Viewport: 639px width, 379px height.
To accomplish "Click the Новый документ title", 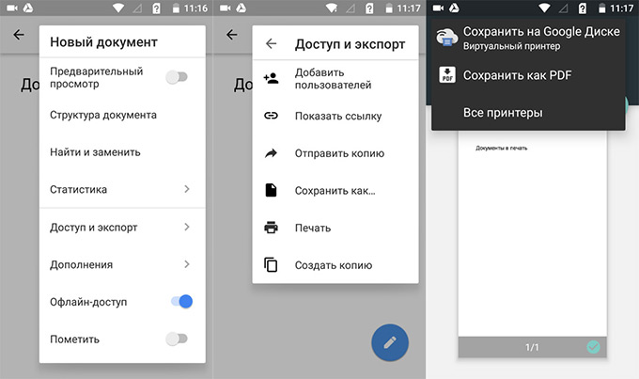I will pyautogui.click(x=103, y=42).
